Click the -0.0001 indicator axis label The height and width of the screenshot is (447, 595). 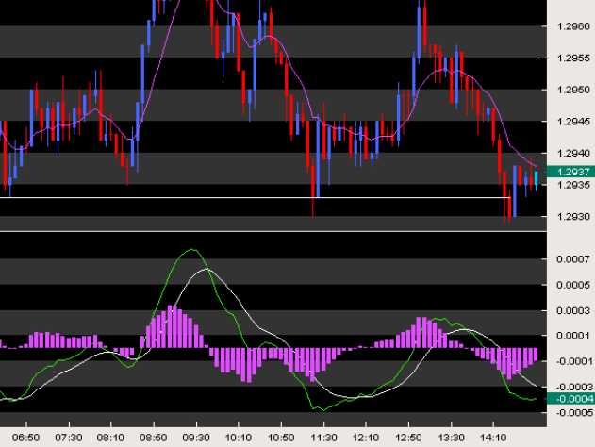tap(573, 361)
